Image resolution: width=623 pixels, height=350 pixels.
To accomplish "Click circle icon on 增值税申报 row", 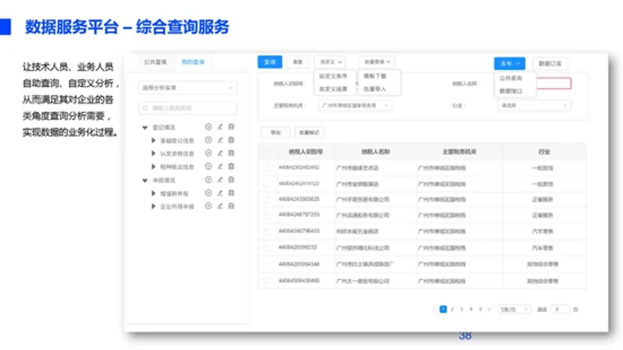I will [x=208, y=193].
